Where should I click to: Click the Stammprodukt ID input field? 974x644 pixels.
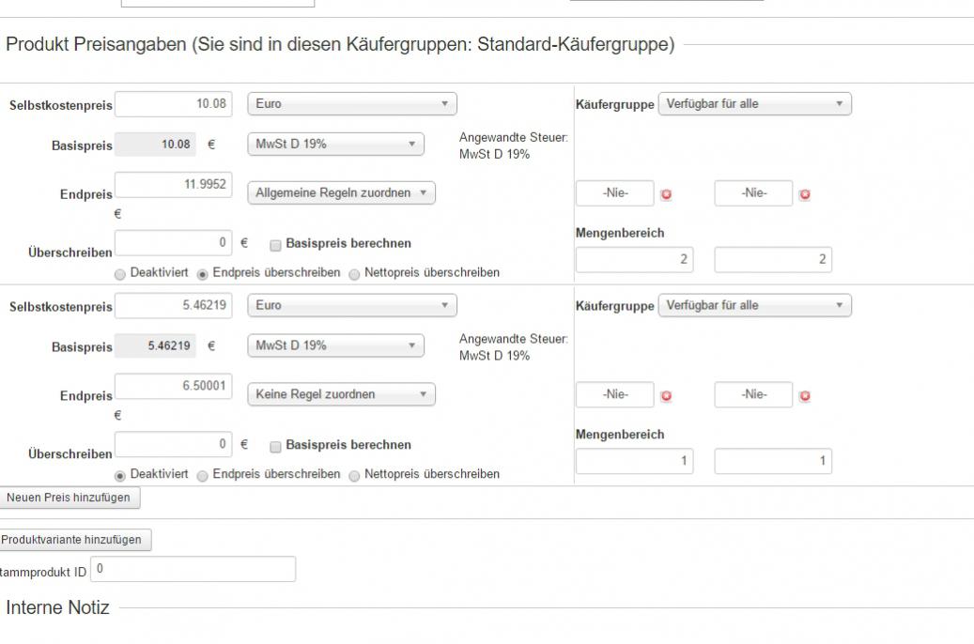(x=193, y=569)
